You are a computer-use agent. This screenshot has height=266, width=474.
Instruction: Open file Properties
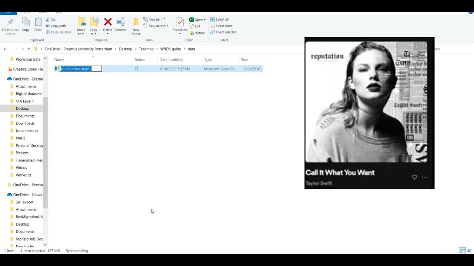(180, 26)
